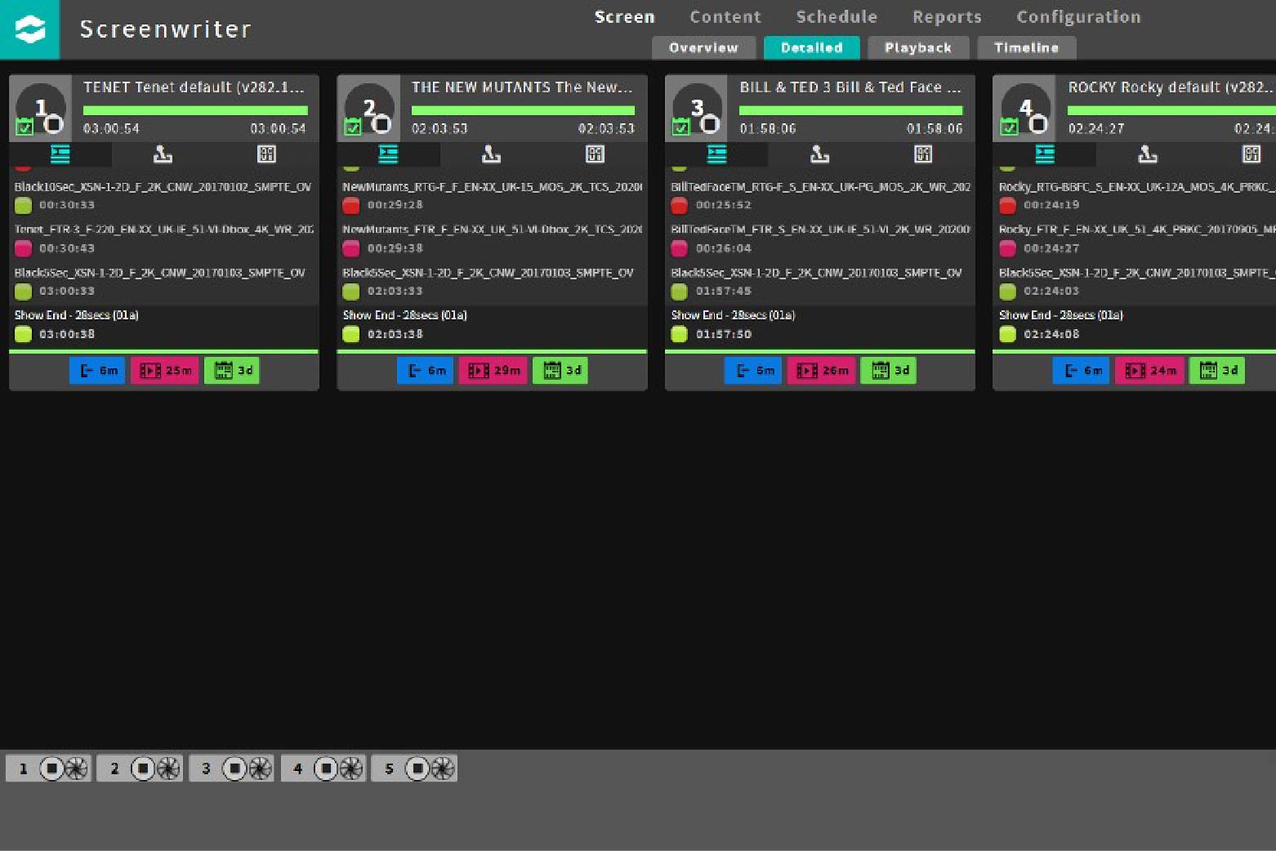Toggle the green schedule checkbox on screen 3
Viewport: 1276px width, 851px height.
(680, 127)
